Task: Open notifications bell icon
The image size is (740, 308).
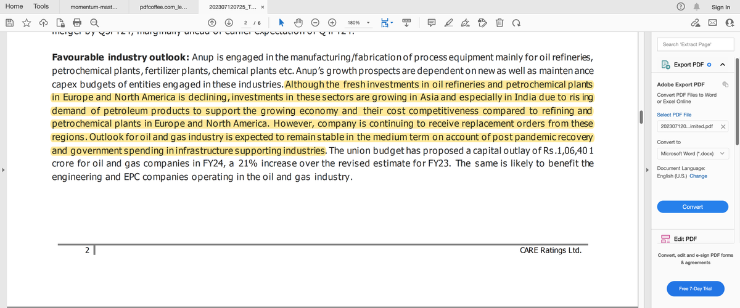Action: [699, 7]
